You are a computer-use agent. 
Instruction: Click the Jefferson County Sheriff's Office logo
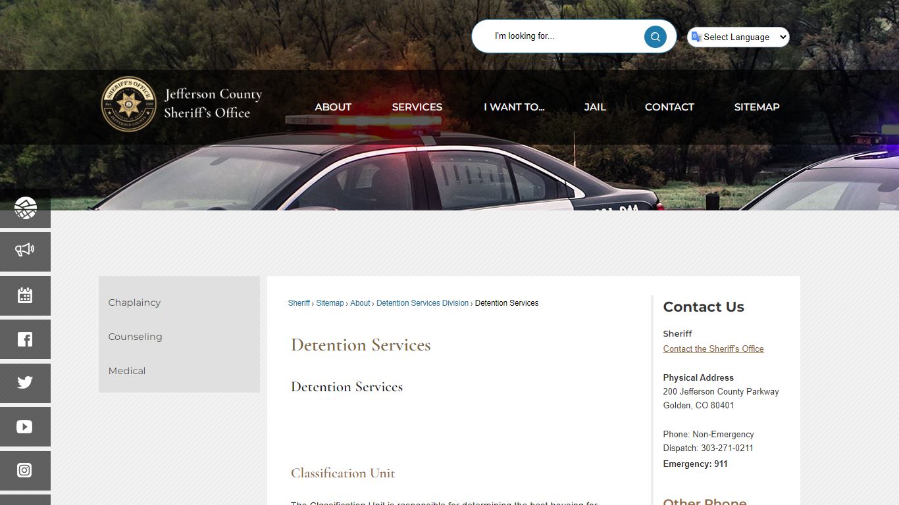click(x=182, y=104)
